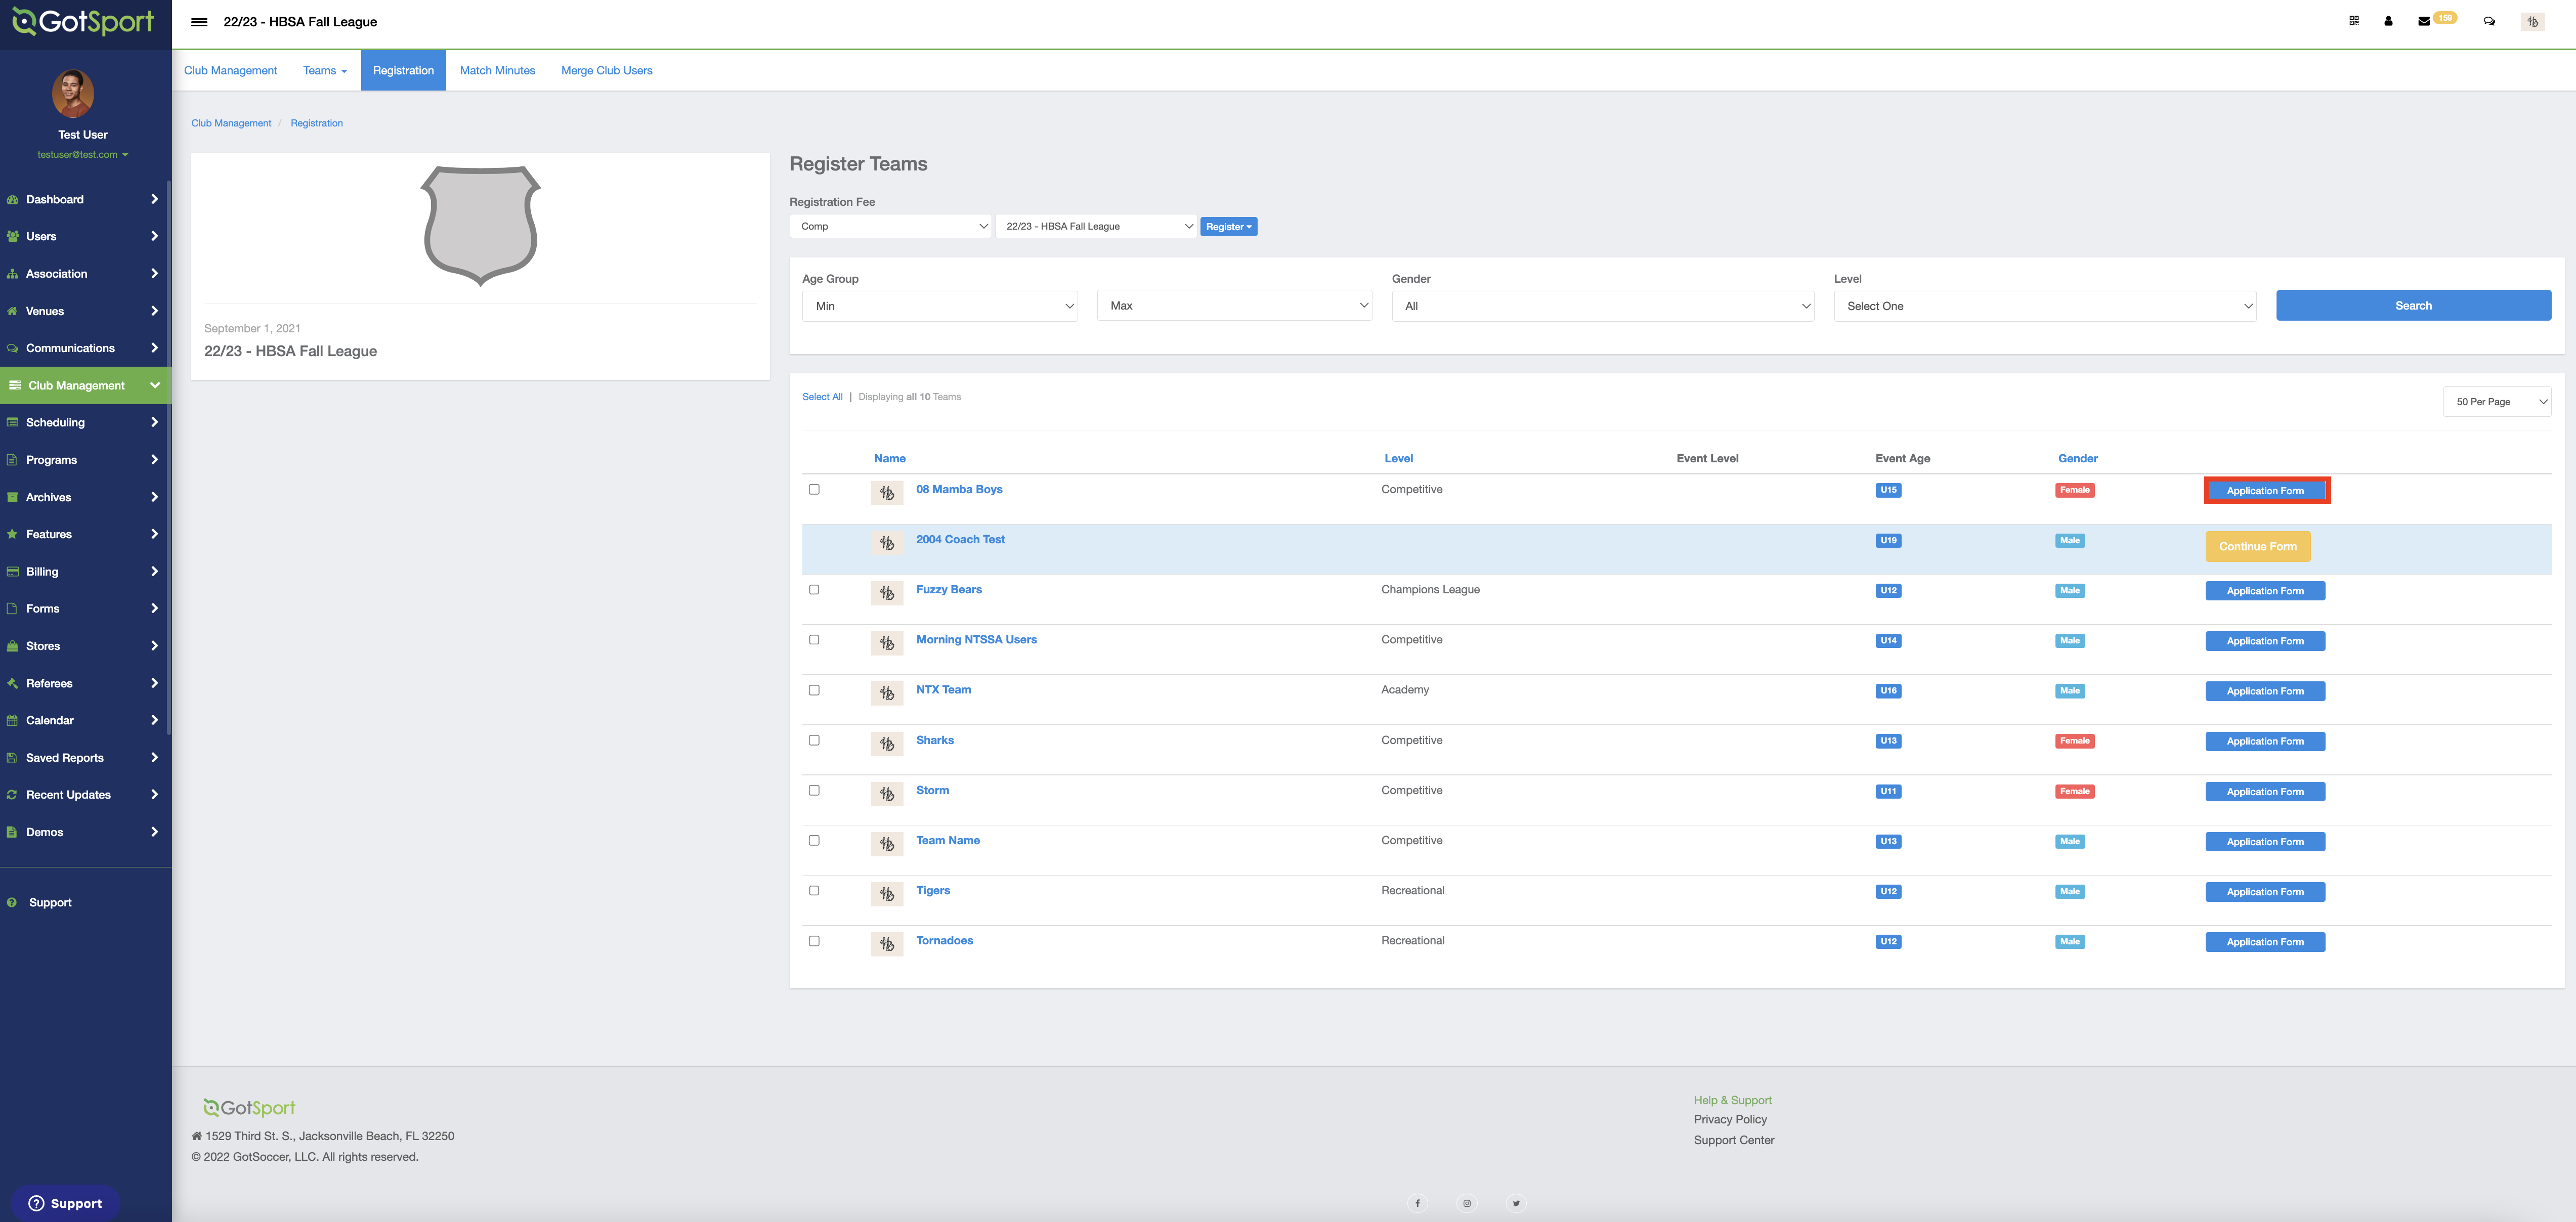Screen dimensions: 2576x1222
Task: Click the blue Search button
Action: [2413, 306]
